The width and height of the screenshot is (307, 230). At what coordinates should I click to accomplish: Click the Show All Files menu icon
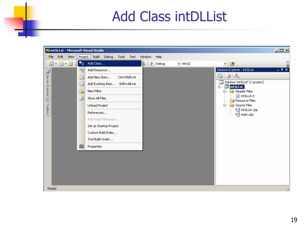82,98
